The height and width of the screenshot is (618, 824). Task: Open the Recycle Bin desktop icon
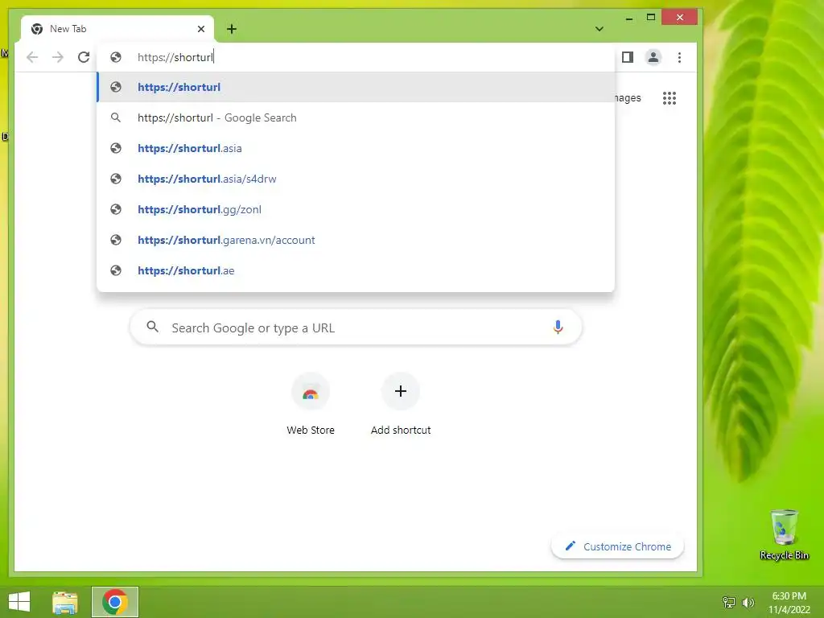click(784, 535)
